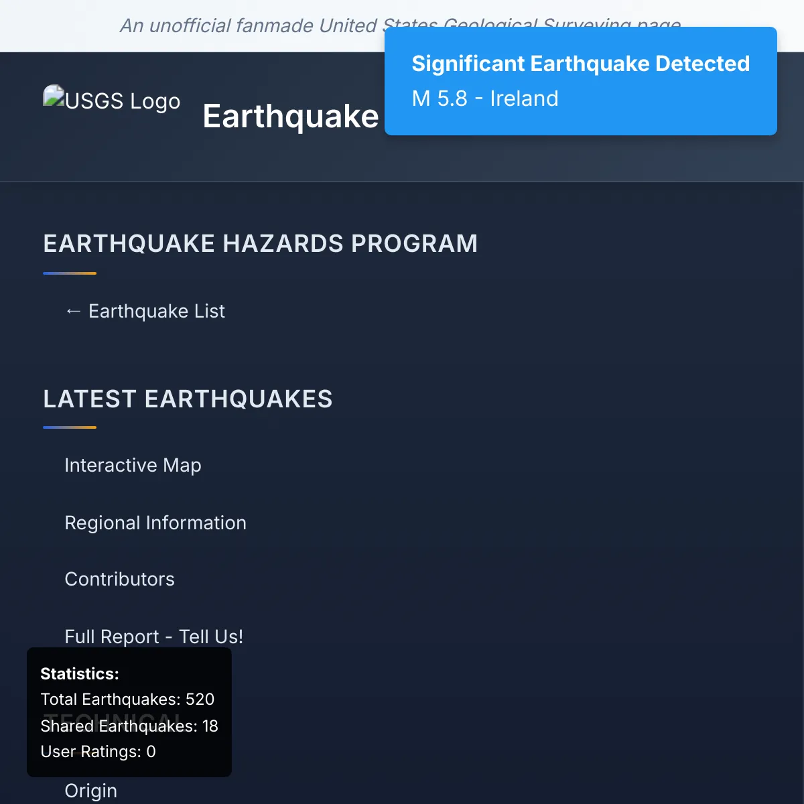Click the Statistics panel heading
Image resolution: width=804 pixels, height=804 pixels.
tap(80, 673)
